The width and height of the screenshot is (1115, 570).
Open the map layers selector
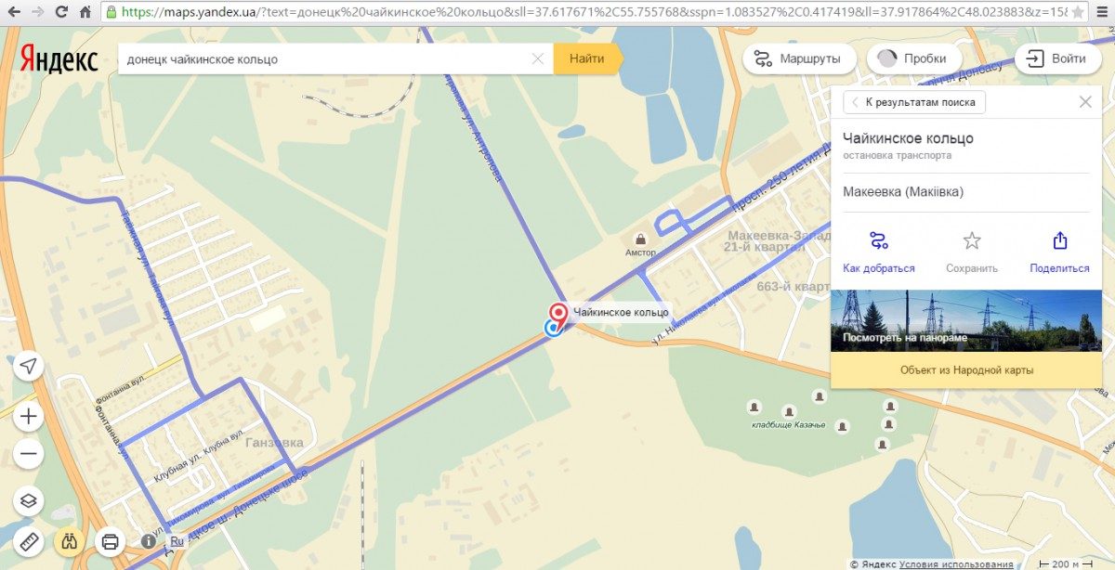pyautogui.click(x=29, y=501)
